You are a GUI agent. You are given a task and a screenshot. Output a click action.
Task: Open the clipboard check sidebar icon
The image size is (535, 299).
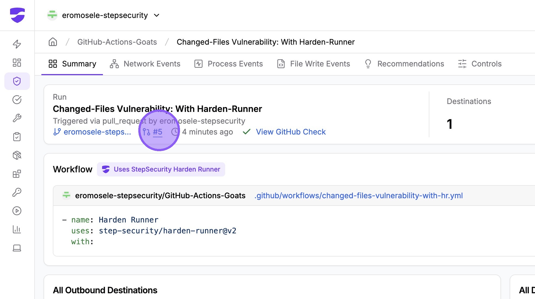coord(17,137)
